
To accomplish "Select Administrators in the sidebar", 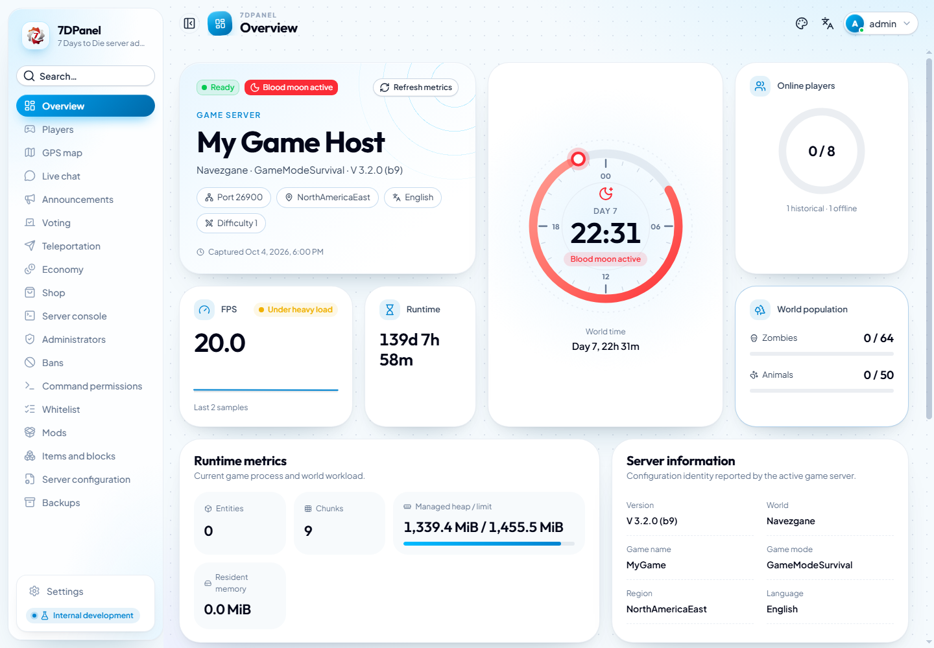I will tap(86, 340).
